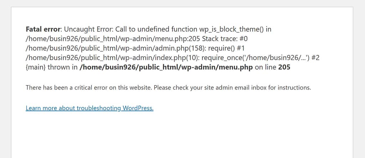This screenshot has height=158, width=365.
Task: Click the bold line number 205
Action: coord(284,67)
